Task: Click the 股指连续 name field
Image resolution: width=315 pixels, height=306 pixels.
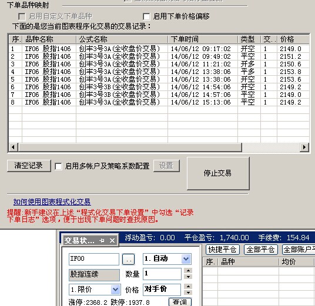Action: click(94, 275)
